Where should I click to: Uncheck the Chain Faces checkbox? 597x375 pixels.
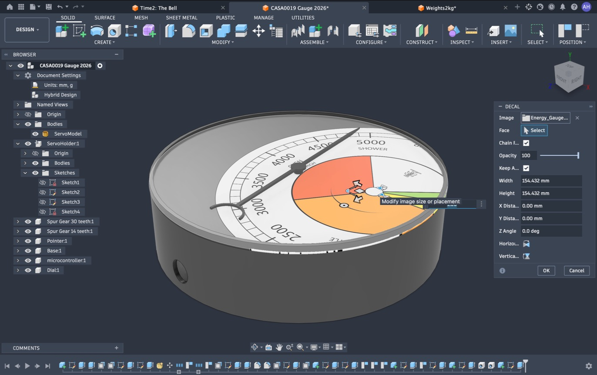[x=526, y=143]
